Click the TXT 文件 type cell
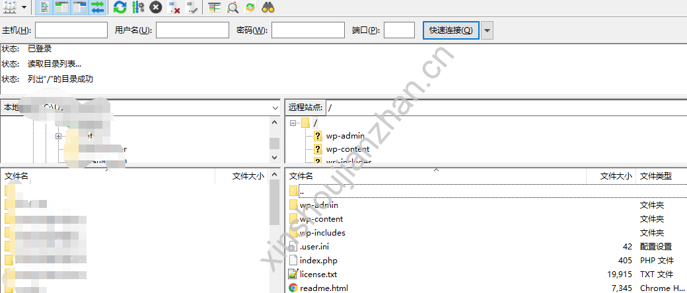This screenshot has height=293, width=687. [657, 275]
